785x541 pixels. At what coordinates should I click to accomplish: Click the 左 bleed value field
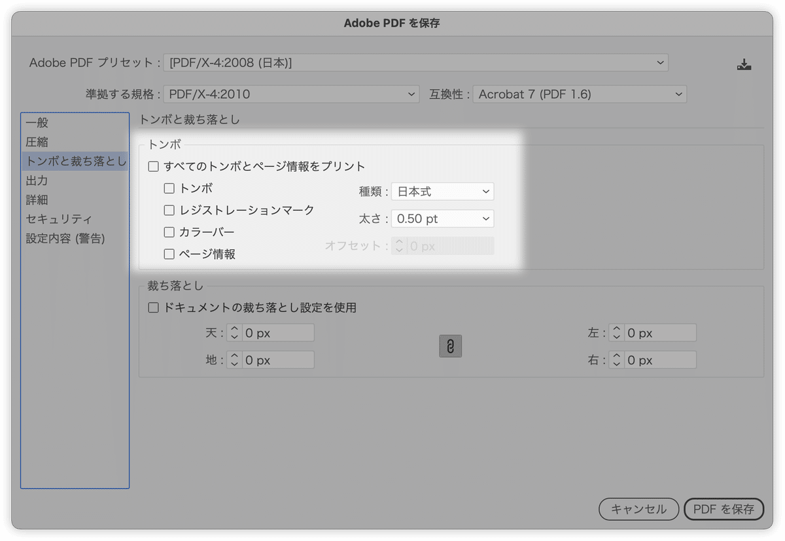[660, 333]
